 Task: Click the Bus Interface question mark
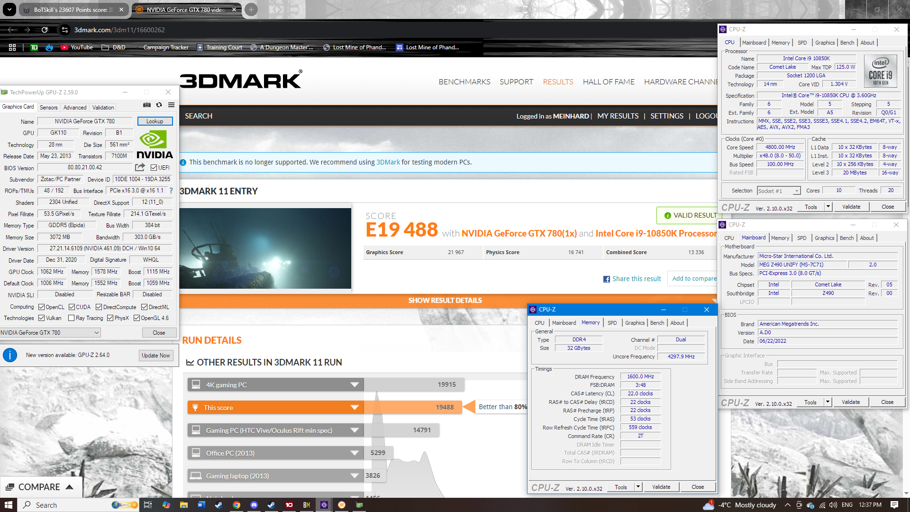tap(171, 191)
